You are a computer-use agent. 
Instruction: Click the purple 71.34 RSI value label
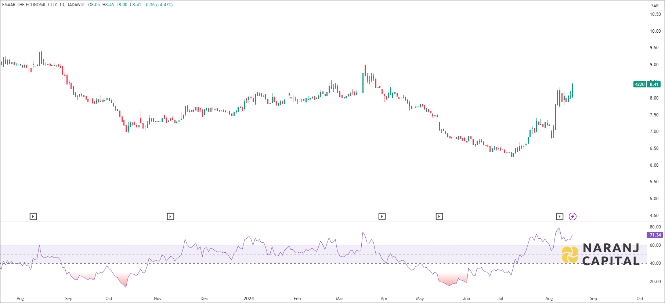point(655,235)
